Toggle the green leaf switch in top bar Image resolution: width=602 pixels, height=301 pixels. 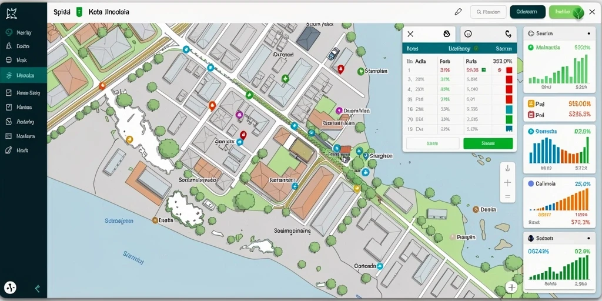(x=567, y=12)
